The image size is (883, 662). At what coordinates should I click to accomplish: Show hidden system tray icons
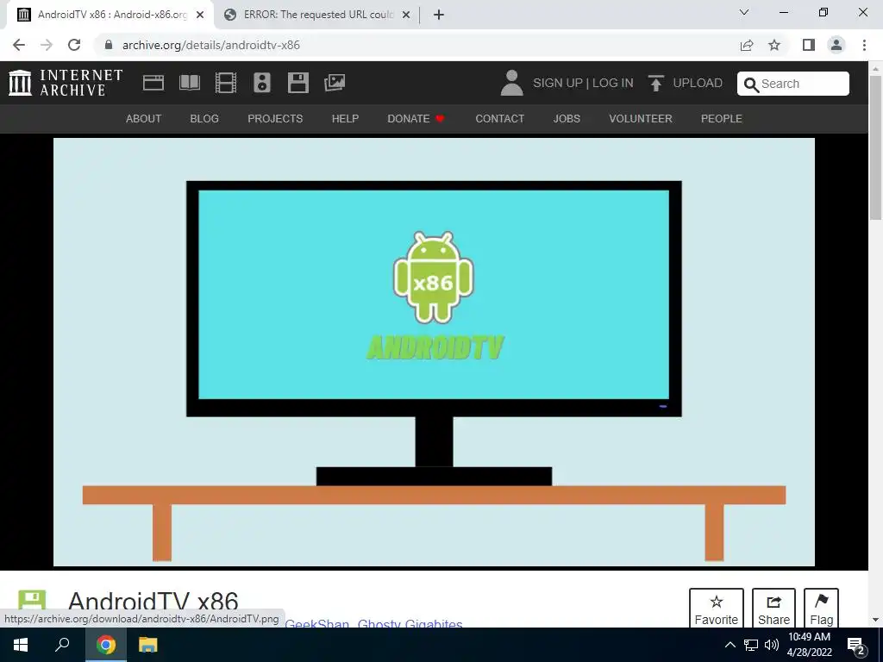(730, 645)
